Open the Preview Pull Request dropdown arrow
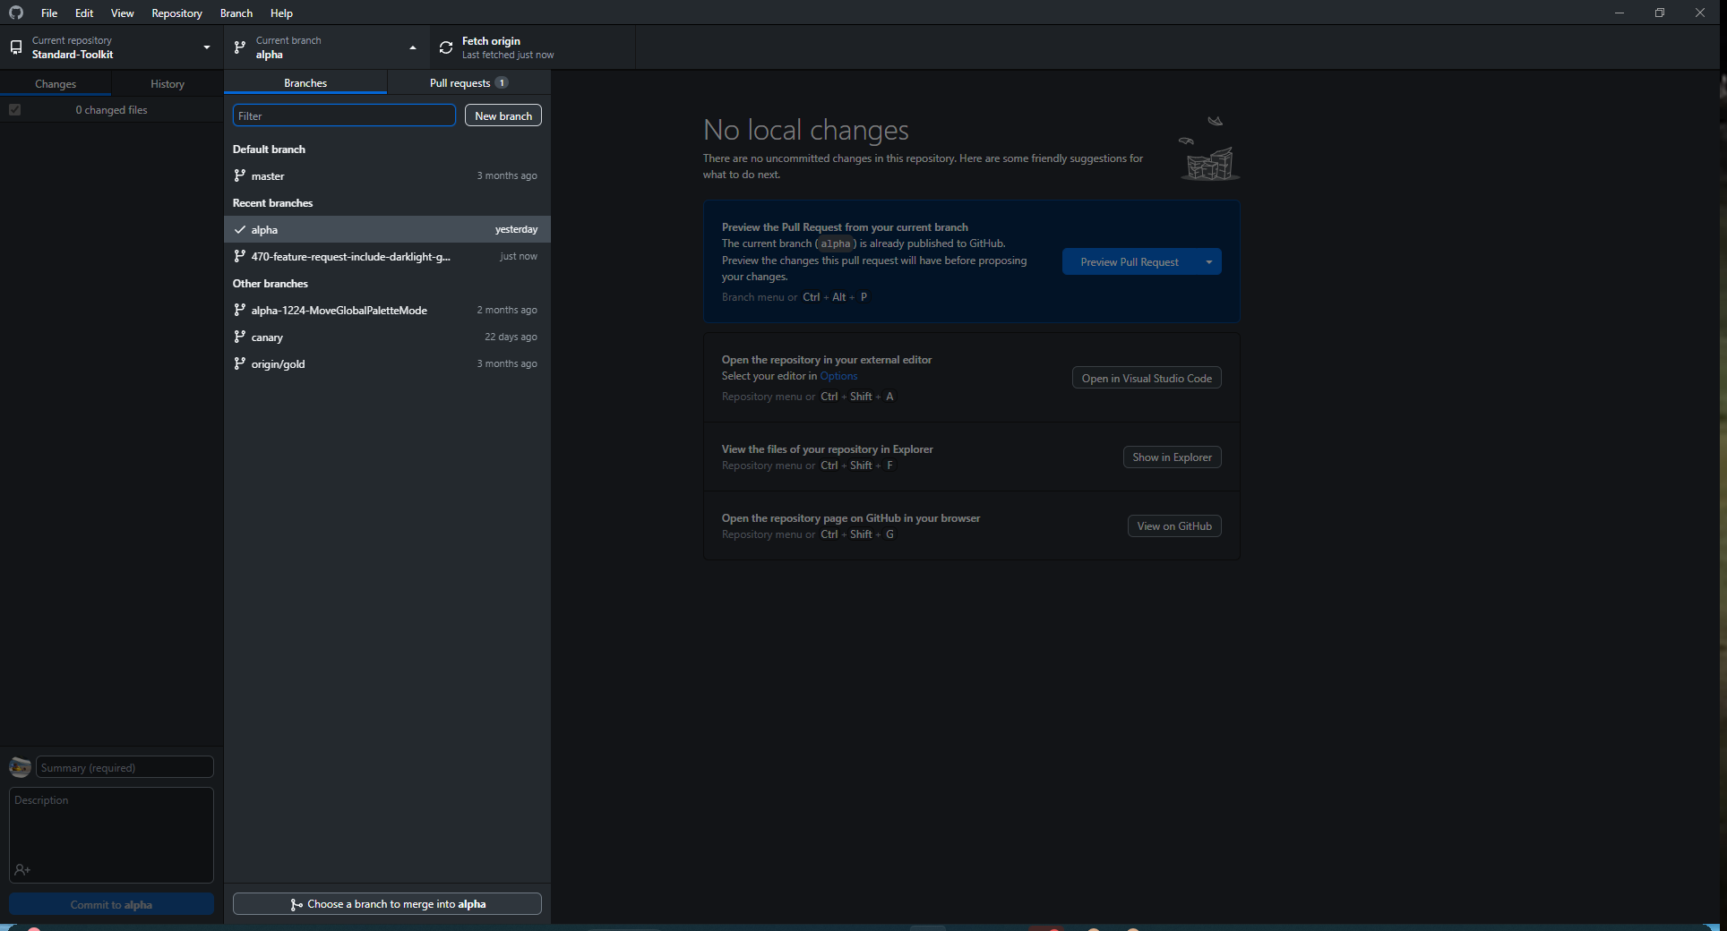Viewport: 1727px width, 931px height. point(1208,262)
